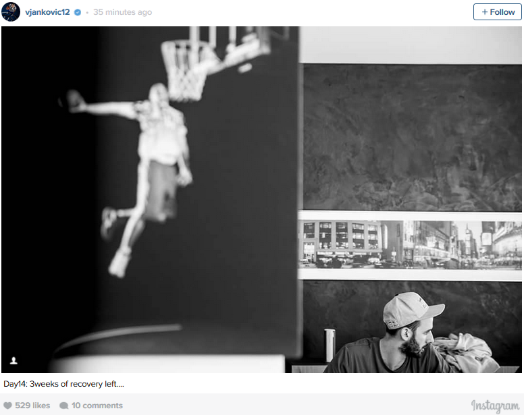Click the blue verified badge
Viewport: 524px width, 415px height.
(78, 12)
